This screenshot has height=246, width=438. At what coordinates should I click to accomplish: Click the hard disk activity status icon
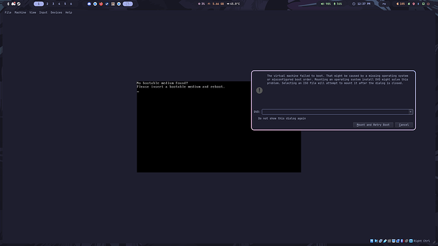[x=371, y=241]
